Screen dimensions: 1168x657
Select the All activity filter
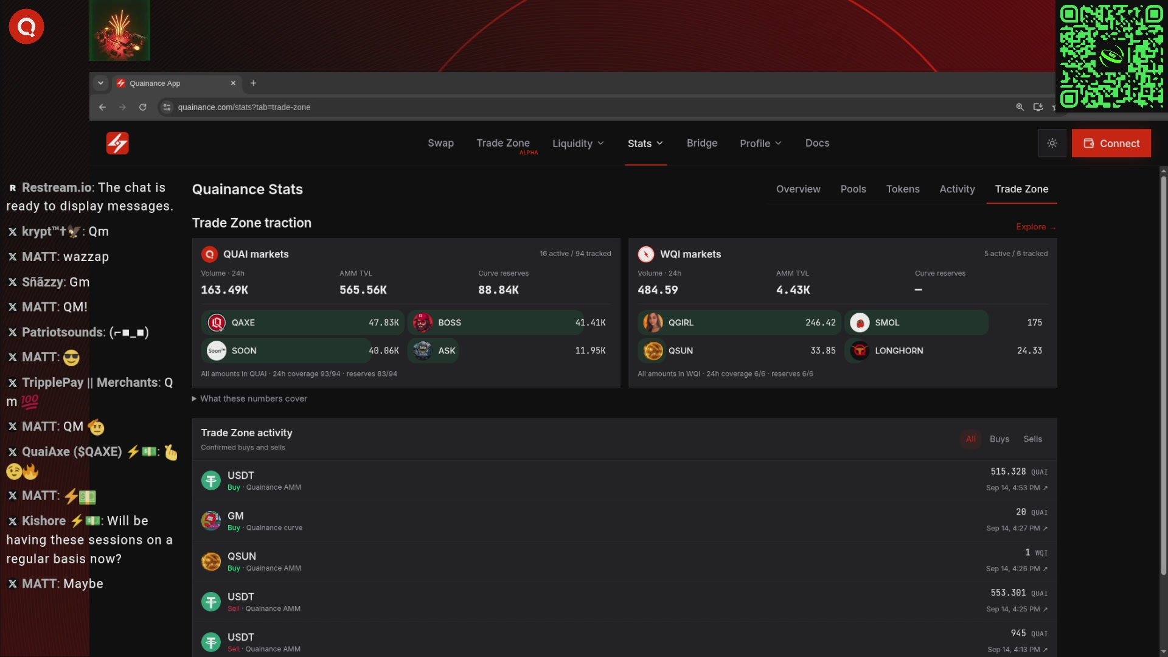pos(970,439)
